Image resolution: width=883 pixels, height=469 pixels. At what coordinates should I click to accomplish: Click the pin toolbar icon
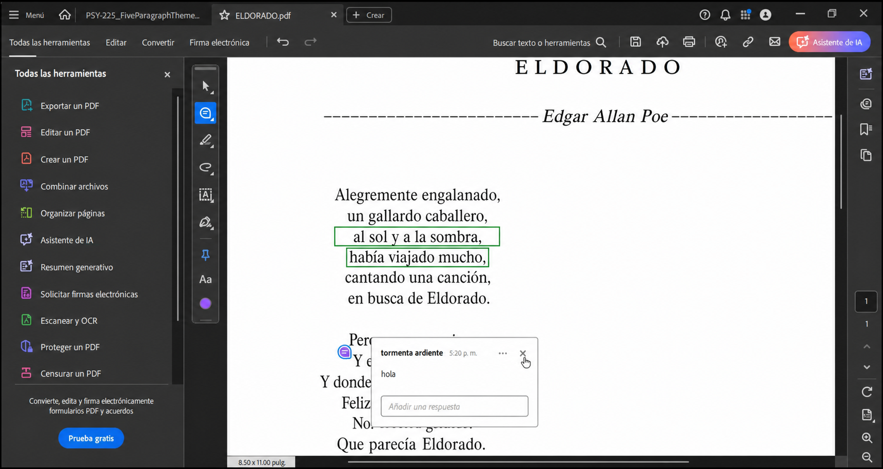coord(205,255)
